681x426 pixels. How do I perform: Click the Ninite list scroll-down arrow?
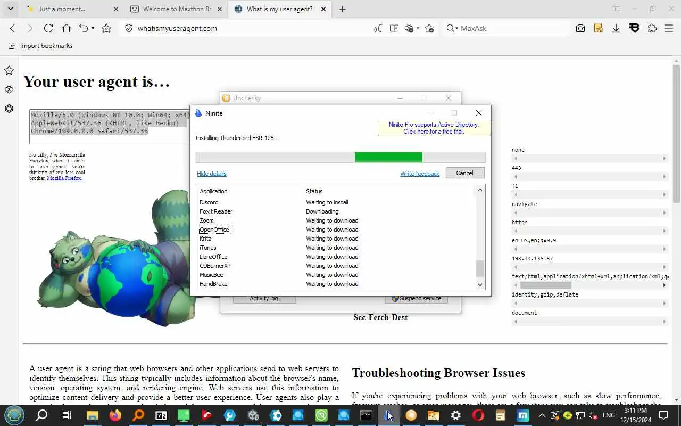480,284
